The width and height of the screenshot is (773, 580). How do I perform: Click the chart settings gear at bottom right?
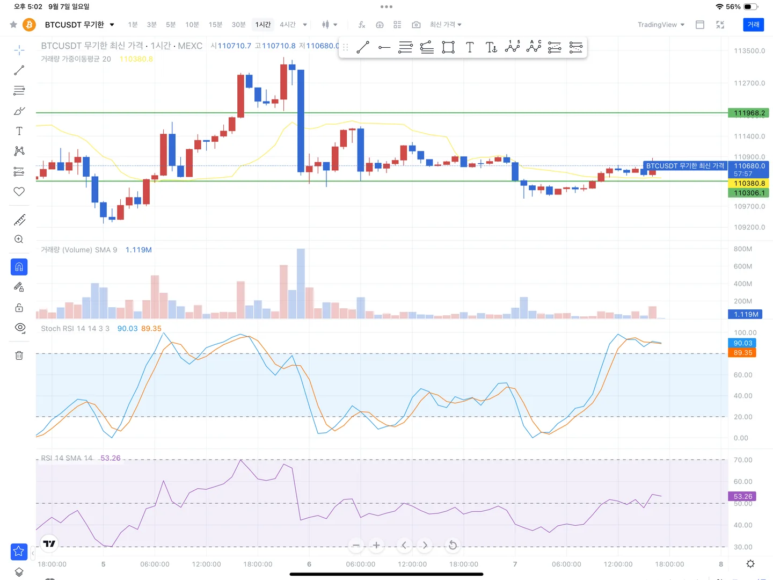[750, 564]
